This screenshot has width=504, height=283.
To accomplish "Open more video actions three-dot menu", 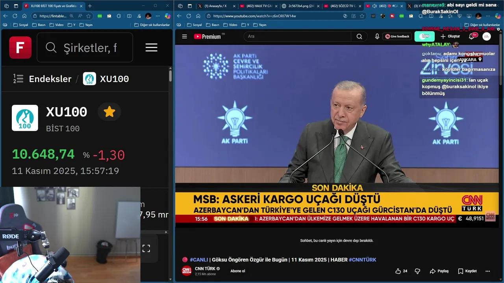I will (487, 271).
